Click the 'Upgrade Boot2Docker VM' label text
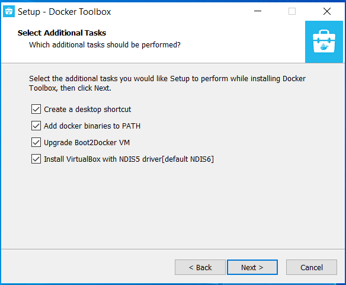This screenshot has width=346, height=285. [x=86, y=143]
